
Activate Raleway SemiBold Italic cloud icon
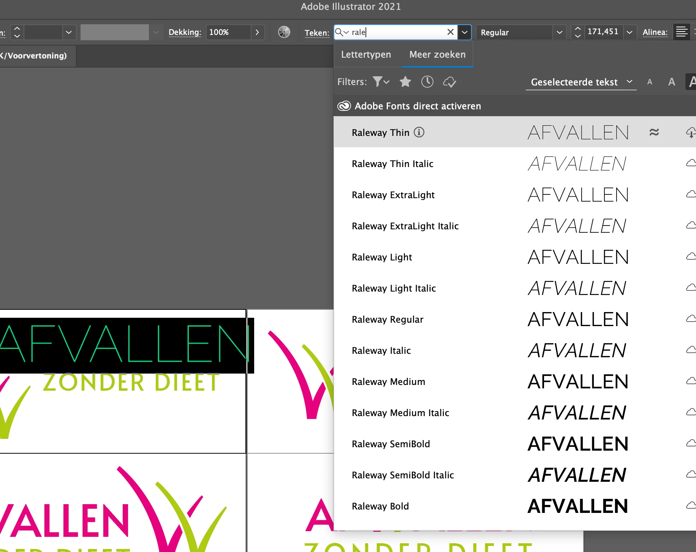pos(691,475)
